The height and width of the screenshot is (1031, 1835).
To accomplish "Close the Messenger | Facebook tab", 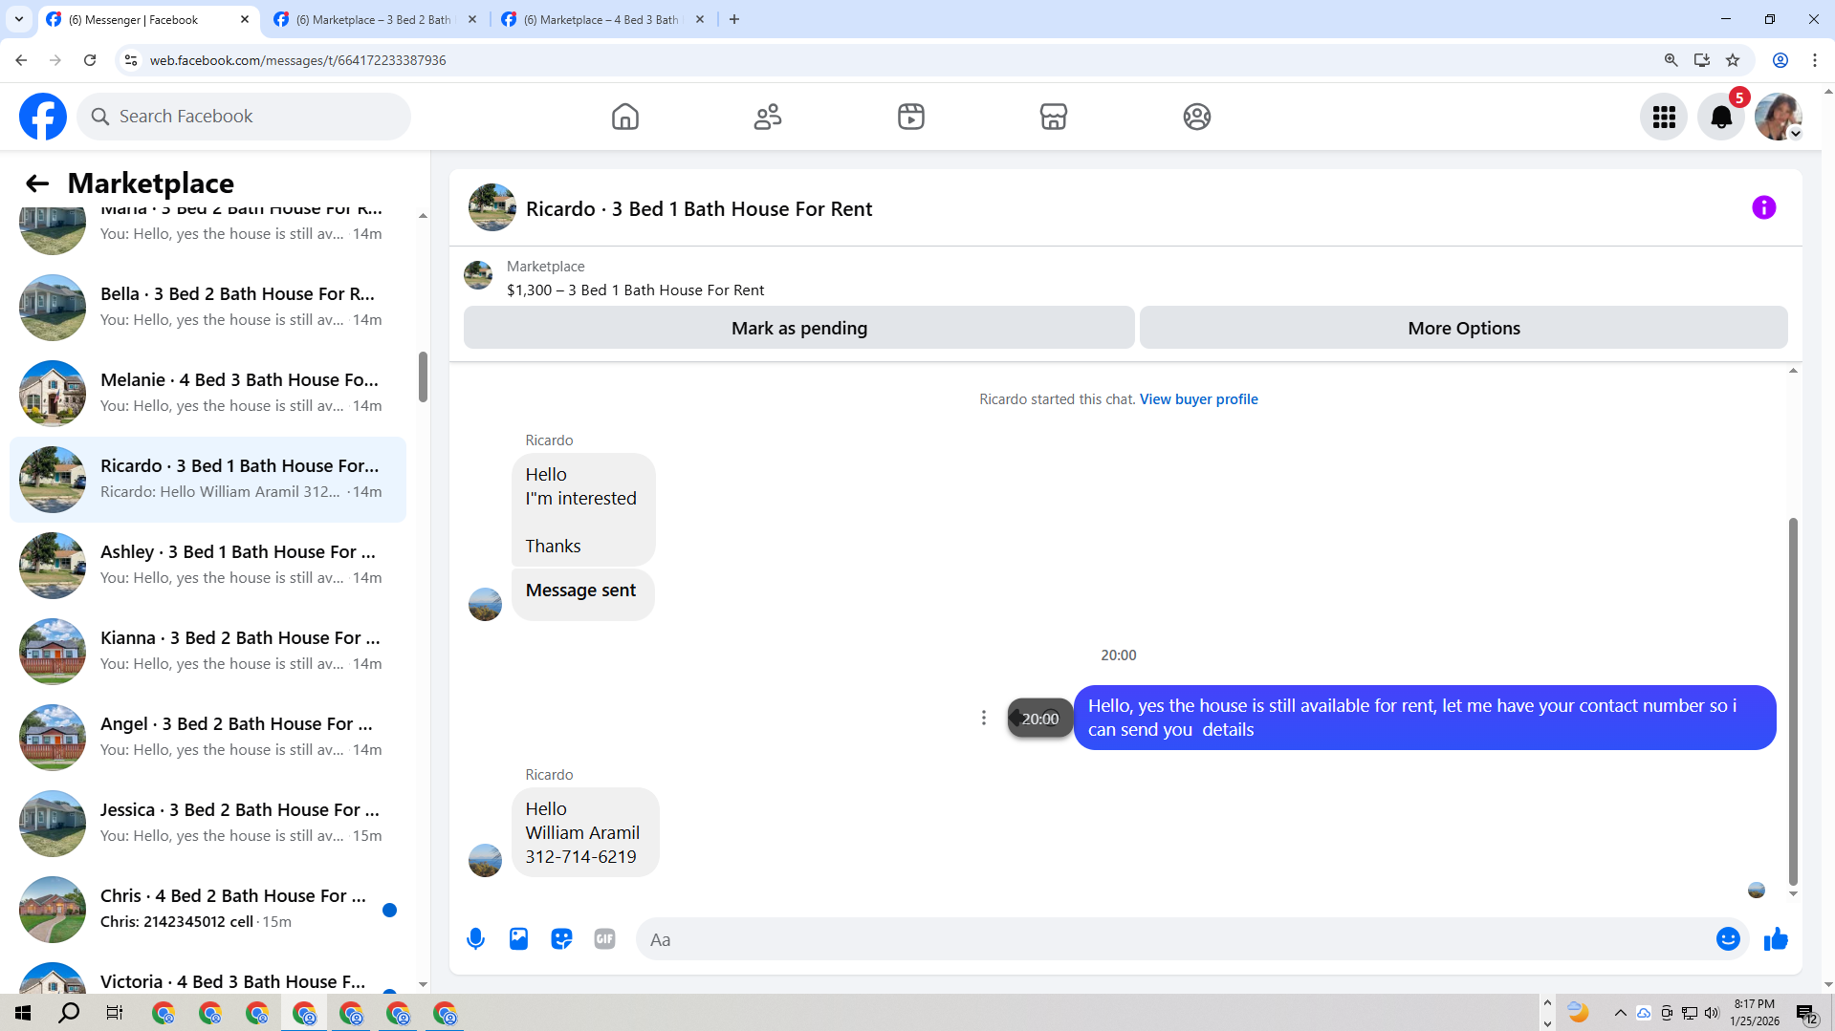I will (244, 19).
